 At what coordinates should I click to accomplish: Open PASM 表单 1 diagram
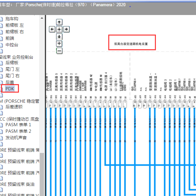pyautogui.click(x=18, y=125)
